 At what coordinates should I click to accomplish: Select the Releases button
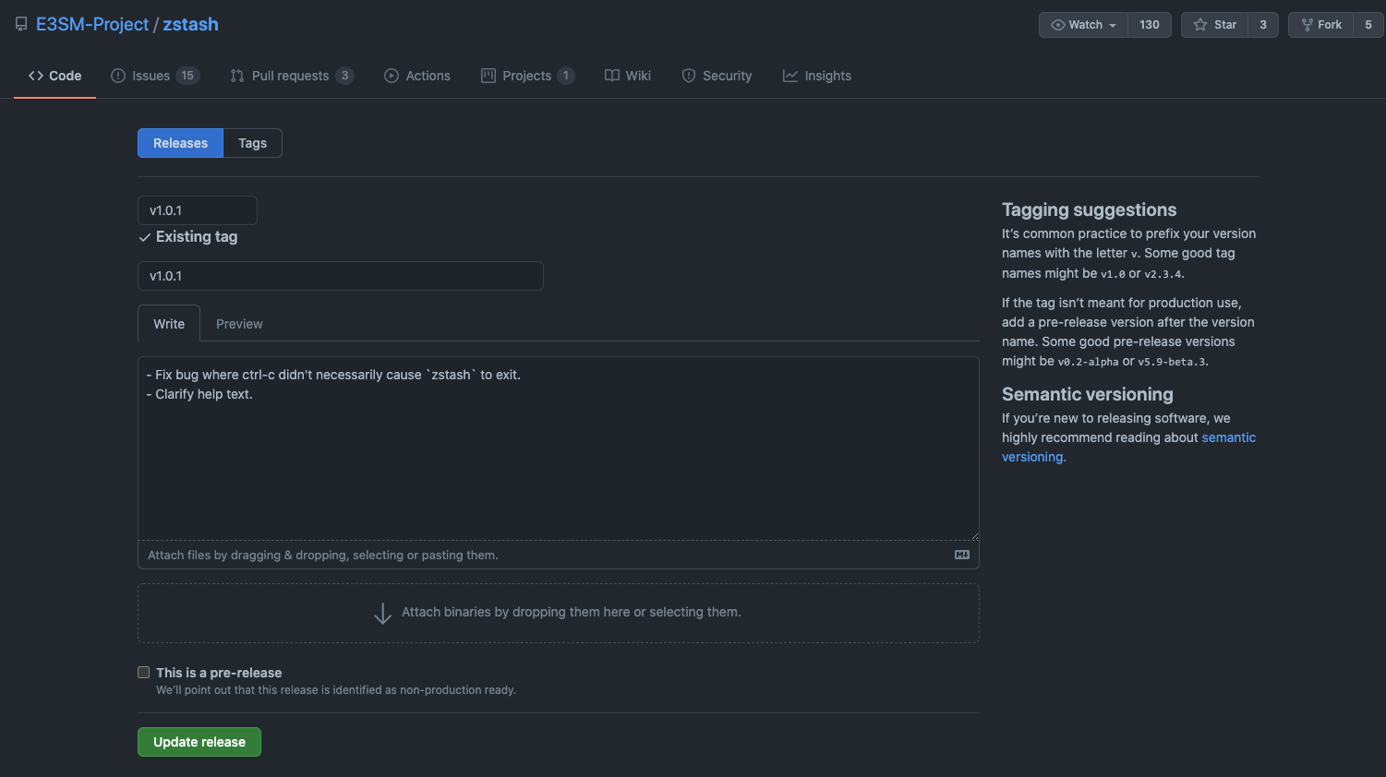(x=180, y=143)
